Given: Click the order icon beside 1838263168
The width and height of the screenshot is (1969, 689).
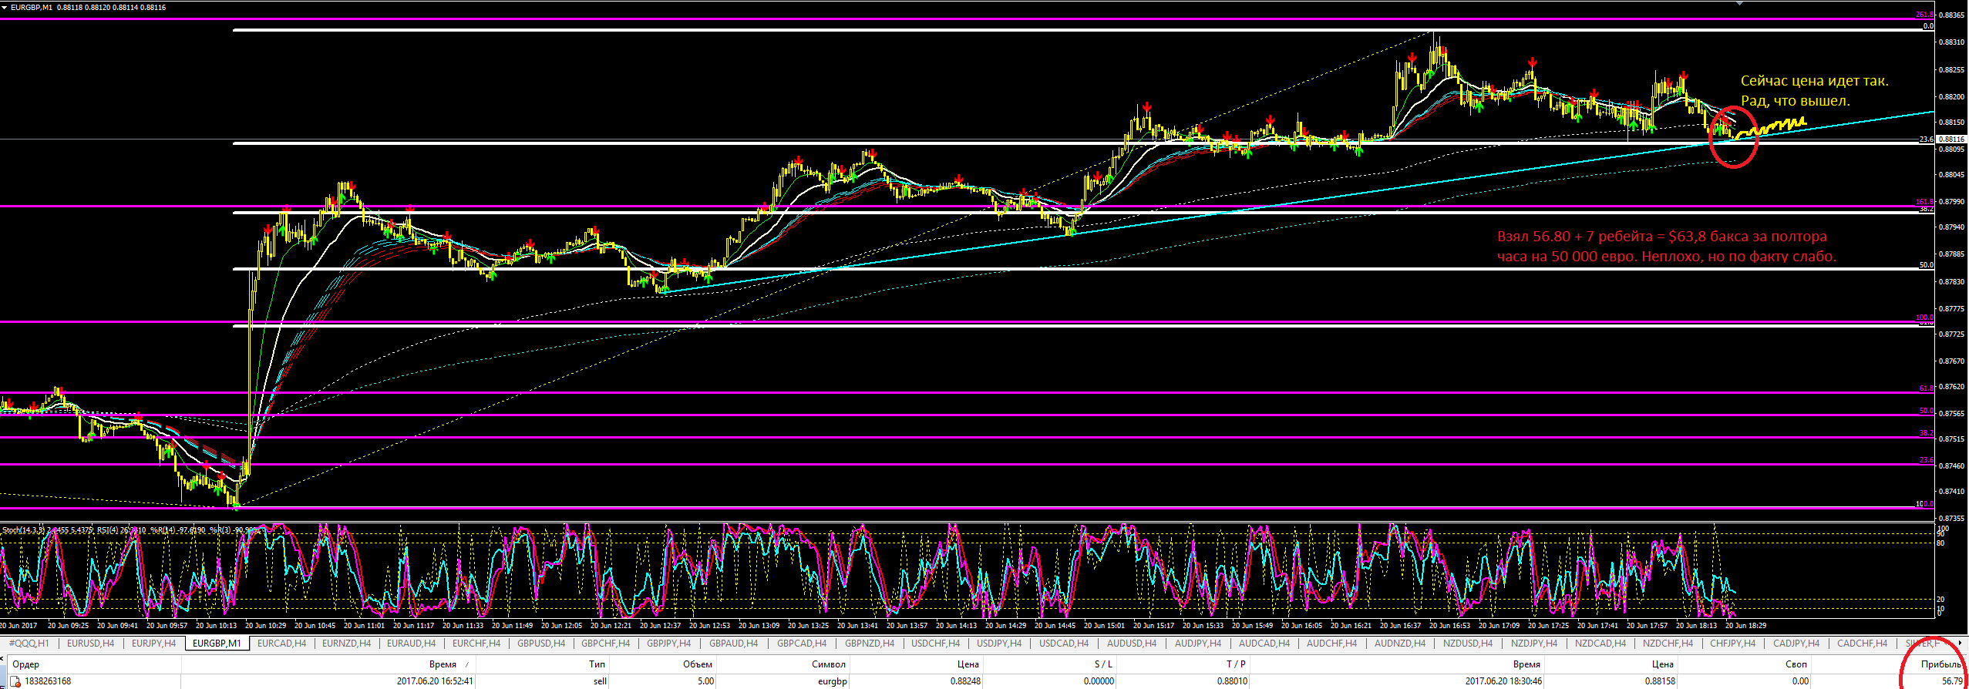Looking at the screenshot, I should tap(15, 681).
